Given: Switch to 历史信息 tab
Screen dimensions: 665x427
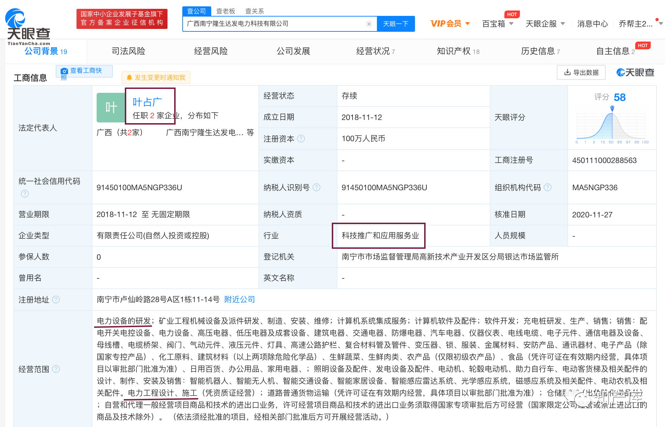Looking at the screenshot, I should (541, 51).
